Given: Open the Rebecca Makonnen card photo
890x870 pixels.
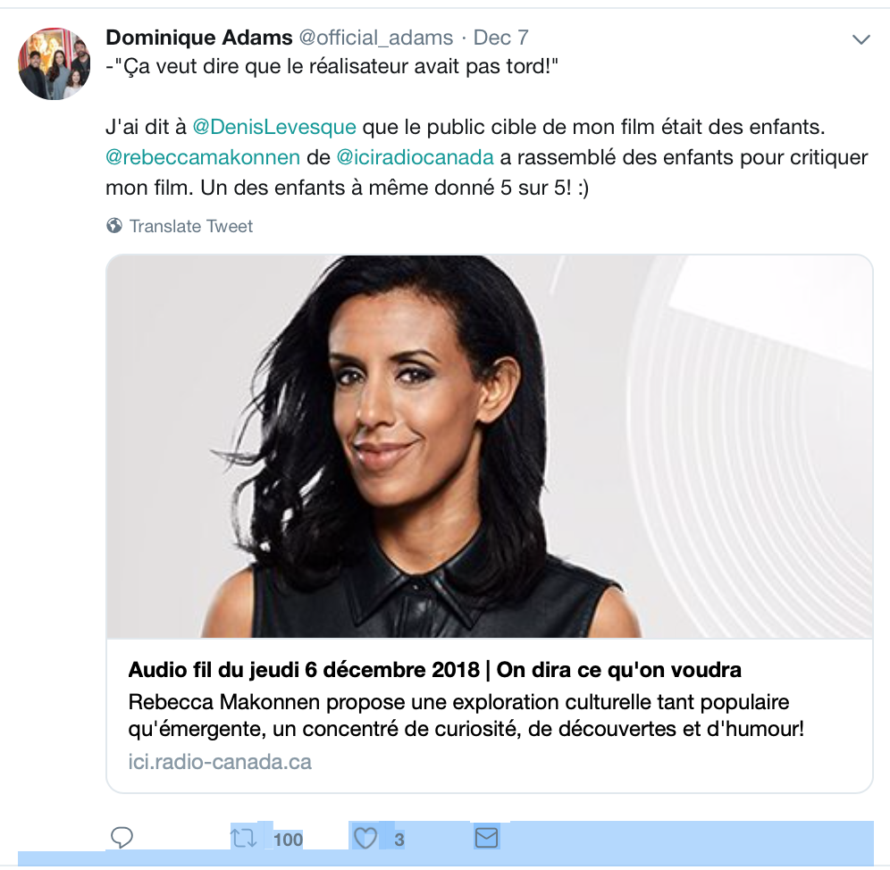Looking at the screenshot, I should (490, 447).
